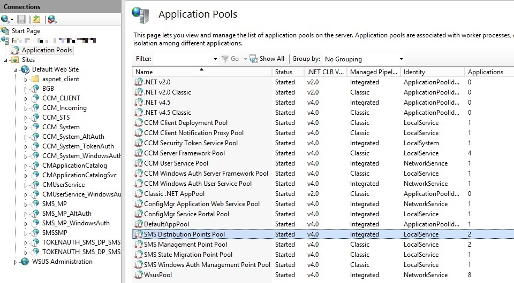
Task: Open the Create New Connection dropdown arrow
Action: [x=12, y=20]
